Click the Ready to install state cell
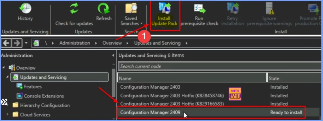The height and width of the screenshot is (121, 323). 286,113
